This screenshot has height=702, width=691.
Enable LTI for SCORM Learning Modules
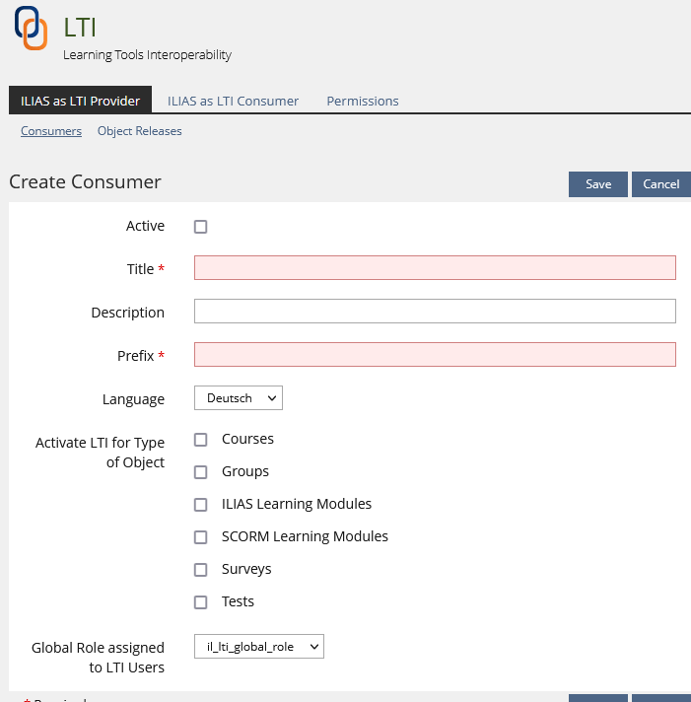[x=201, y=537]
